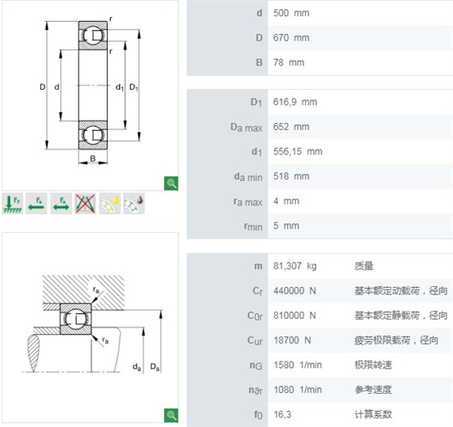This screenshot has width=453, height=427.
Task: Click the magnifier on bearing dimension drawing
Action: coord(171,183)
